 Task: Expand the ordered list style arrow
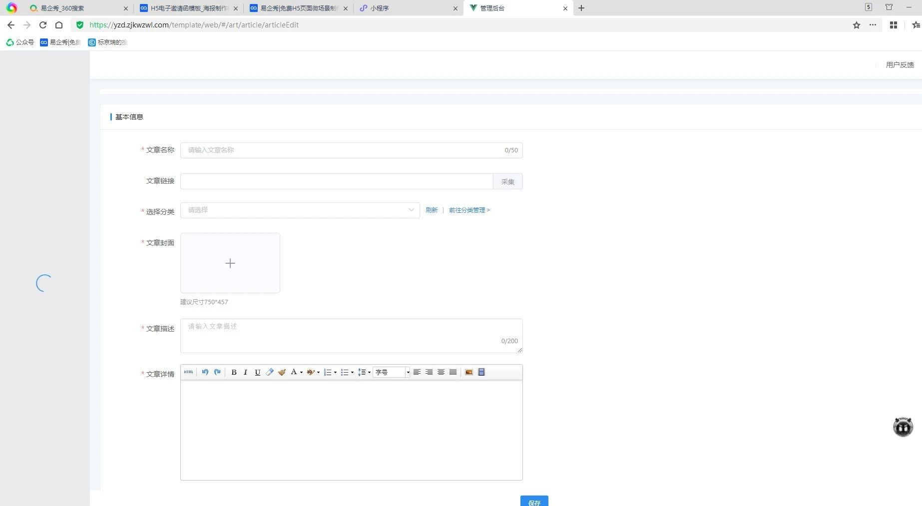pyautogui.click(x=335, y=372)
